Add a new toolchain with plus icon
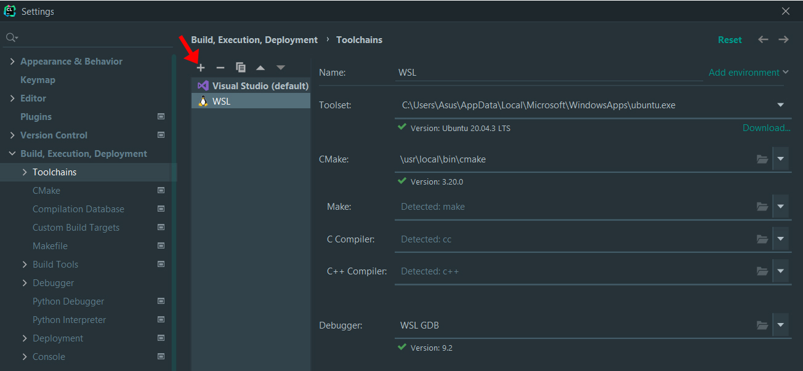The height and width of the screenshot is (371, 803). [200, 67]
